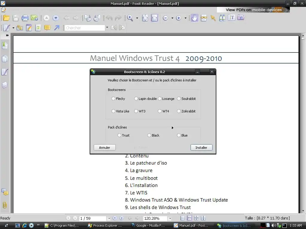Click the Zoom magnifier tool icon
306x229 pixels.
click(130, 18)
